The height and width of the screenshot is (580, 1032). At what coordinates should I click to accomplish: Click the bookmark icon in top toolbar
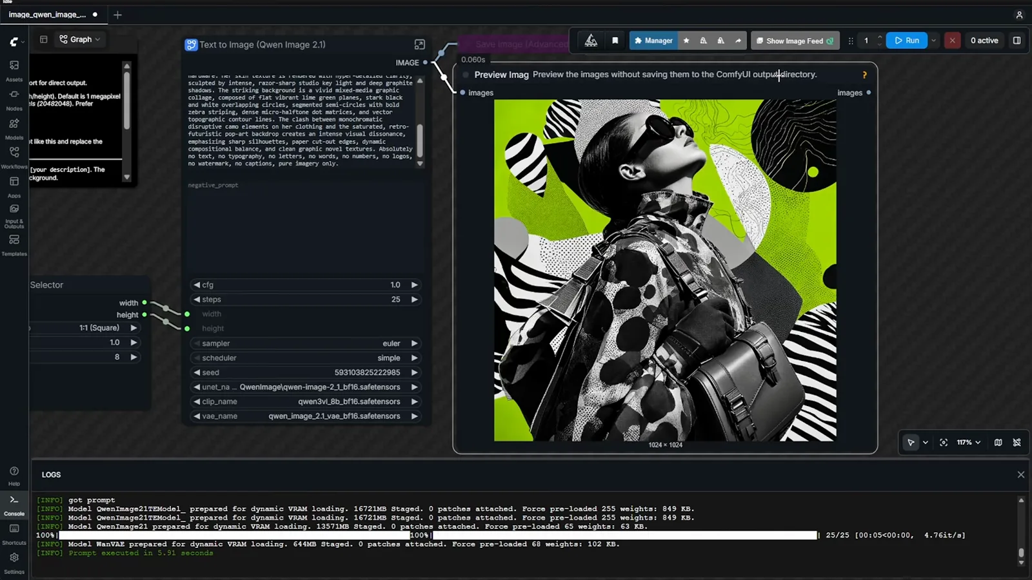point(615,41)
